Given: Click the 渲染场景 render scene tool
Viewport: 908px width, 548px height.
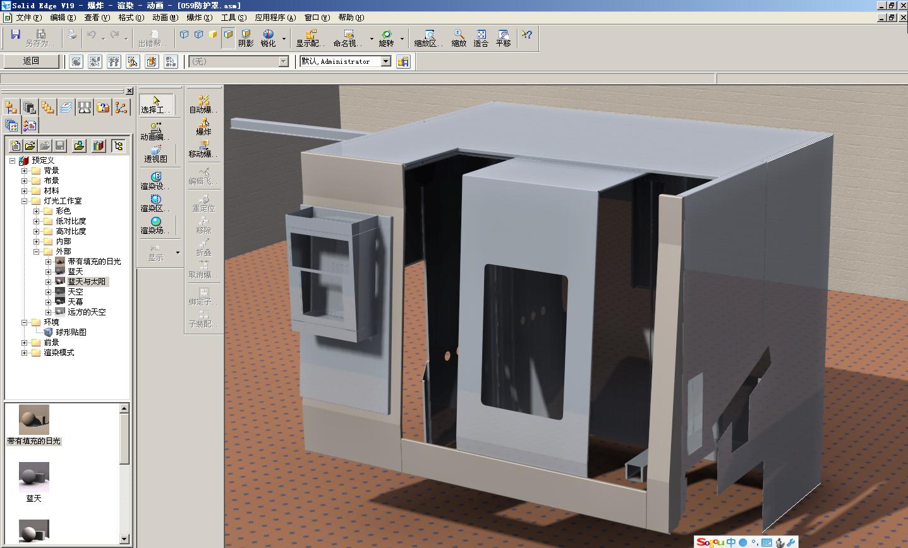Looking at the screenshot, I should tap(156, 226).
